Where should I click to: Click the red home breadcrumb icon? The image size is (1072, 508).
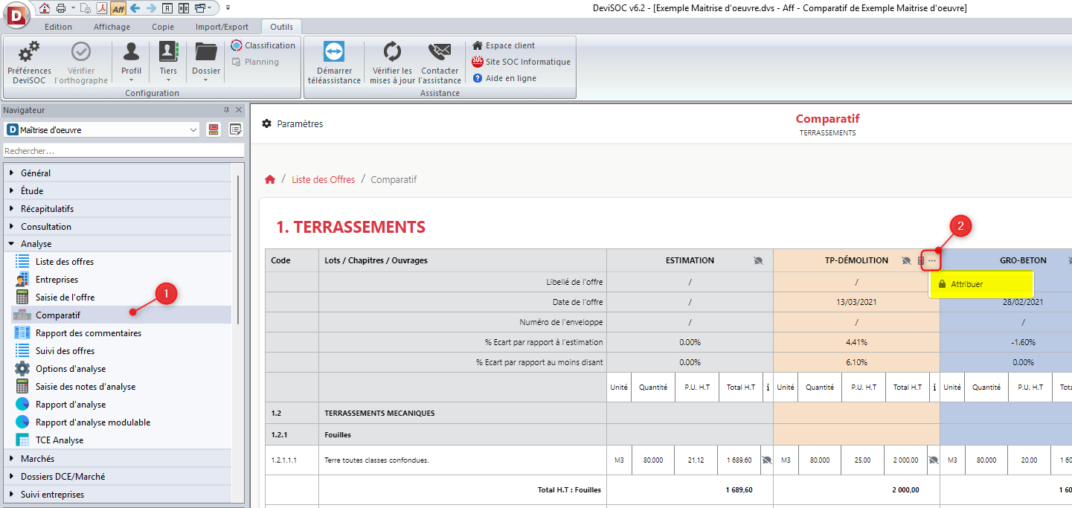(x=270, y=180)
